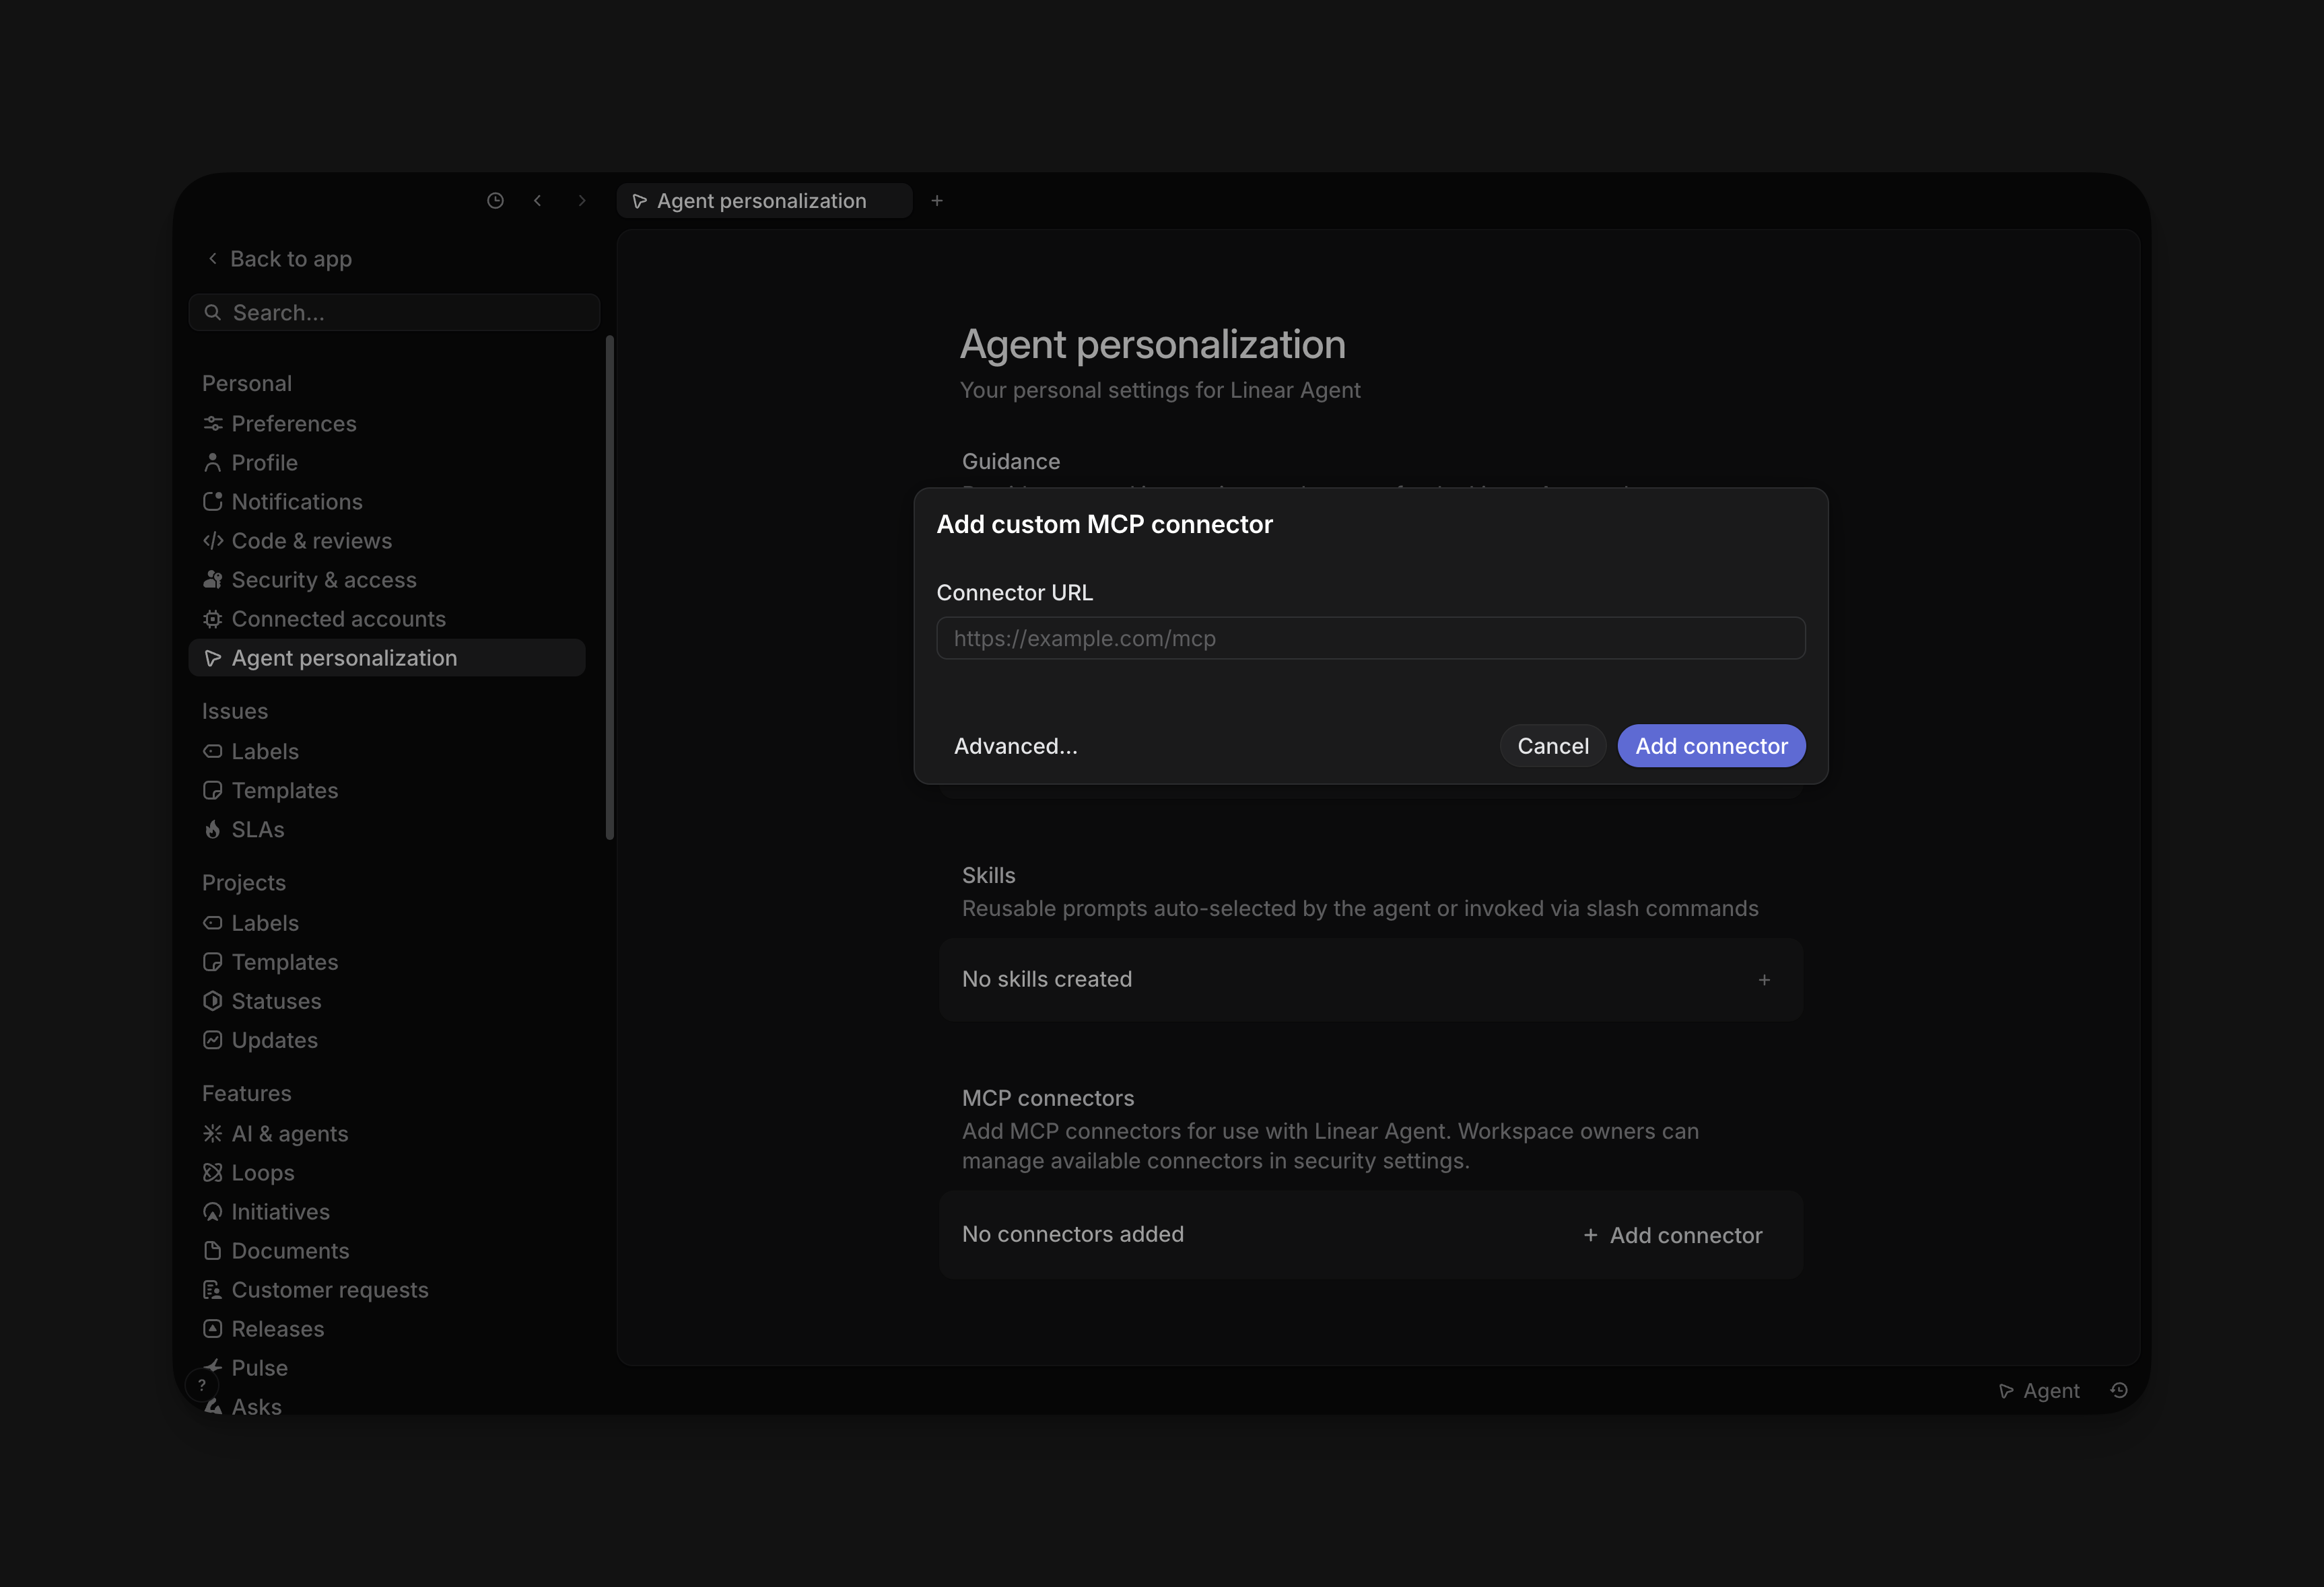Screen dimensions: 2324x1587
Task: Click the Security & access icon
Action: (x=212, y=580)
